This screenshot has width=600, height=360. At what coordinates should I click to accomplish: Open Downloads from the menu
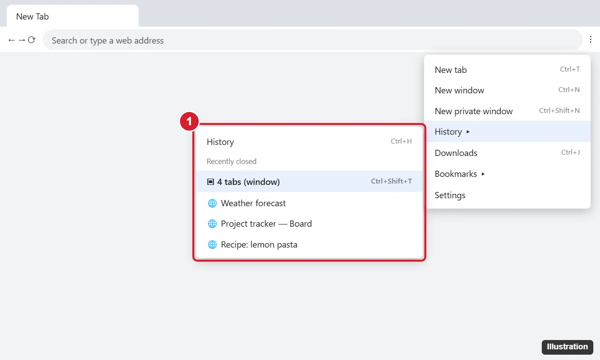[x=507, y=153]
